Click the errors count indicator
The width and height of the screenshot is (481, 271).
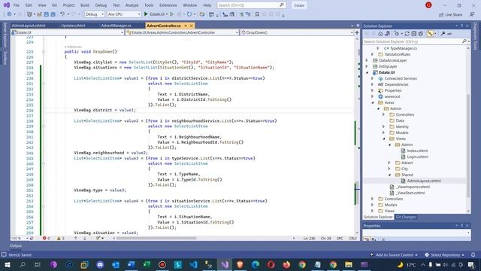[x=47, y=238]
